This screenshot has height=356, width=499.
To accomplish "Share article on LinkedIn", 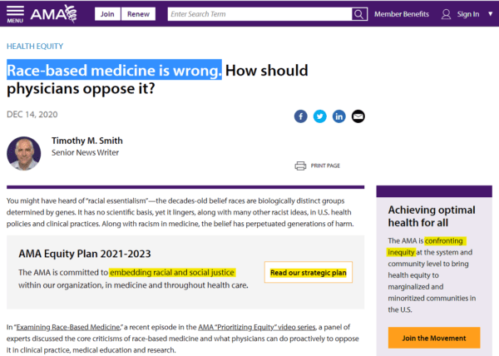I will [339, 116].
